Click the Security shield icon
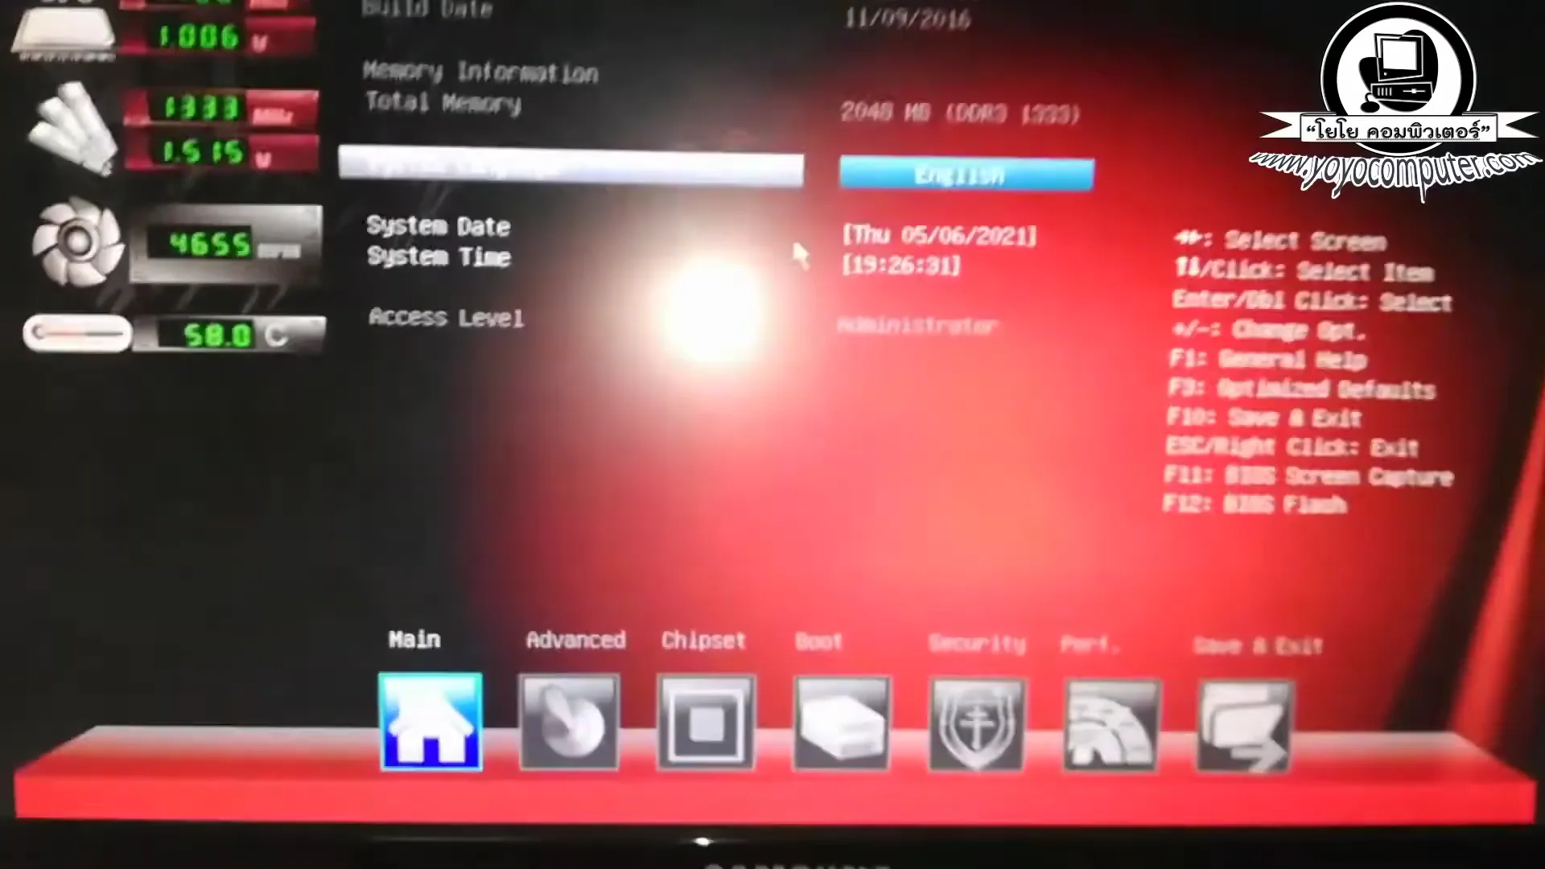The image size is (1545, 869). (x=977, y=725)
